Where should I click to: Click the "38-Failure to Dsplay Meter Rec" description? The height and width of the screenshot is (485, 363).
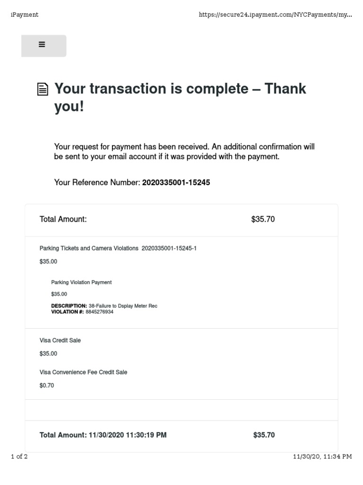(123, 306)
